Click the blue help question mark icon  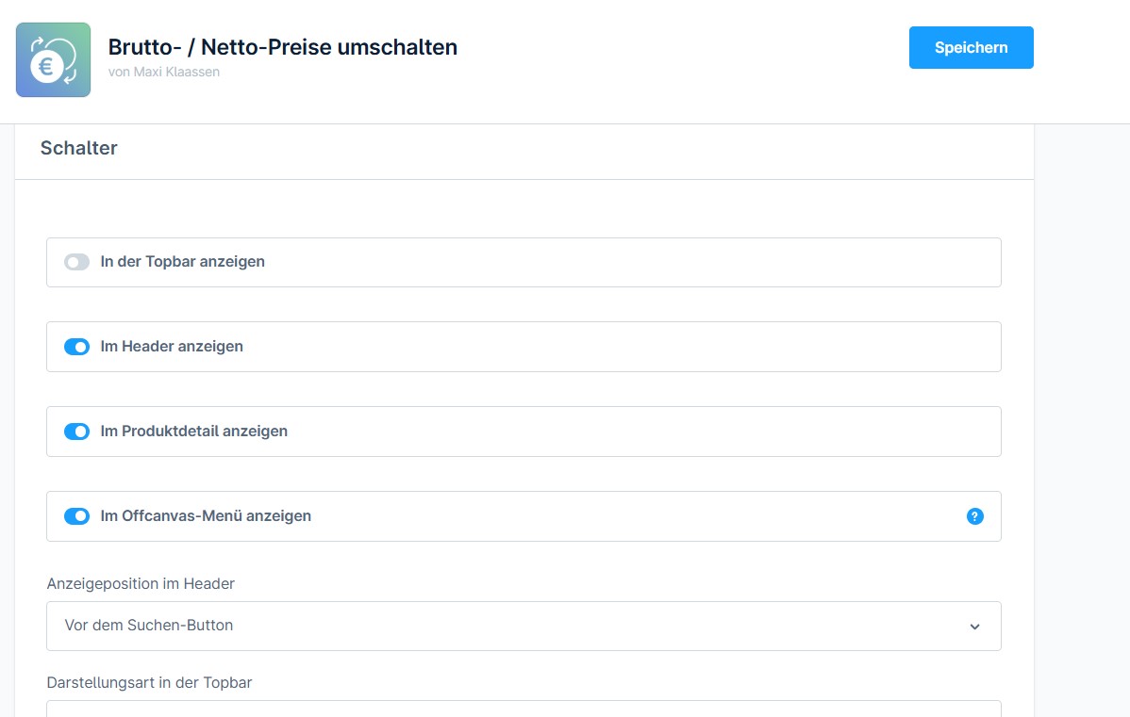pos(975,516)
